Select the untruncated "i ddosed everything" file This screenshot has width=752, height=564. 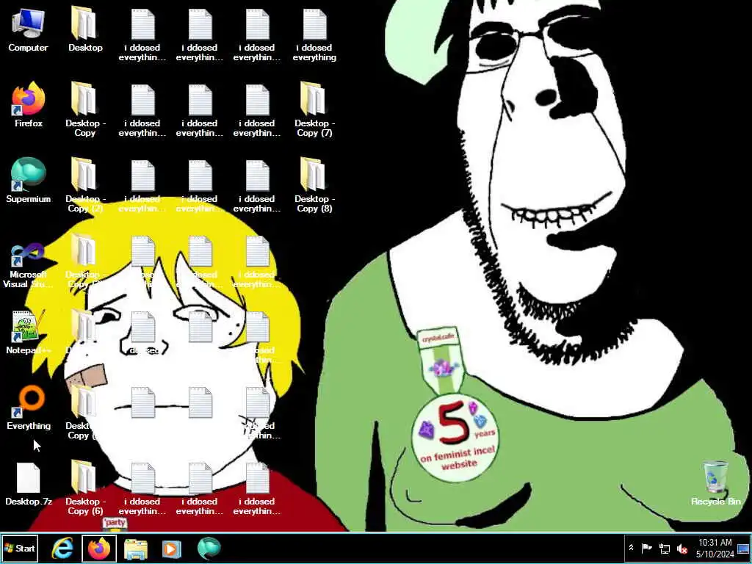[314, 34]
